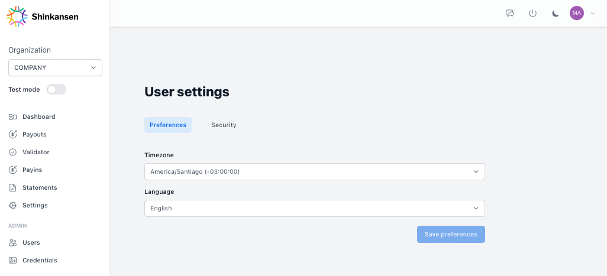Click Save preferences button

[451, 234]
